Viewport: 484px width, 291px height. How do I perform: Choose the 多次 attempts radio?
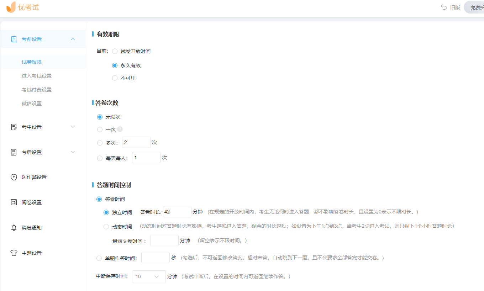pyautogui.click(x=100, y=143)
